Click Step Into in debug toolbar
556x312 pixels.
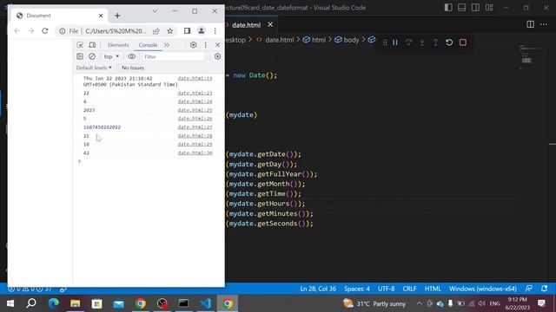coord(422,42)
